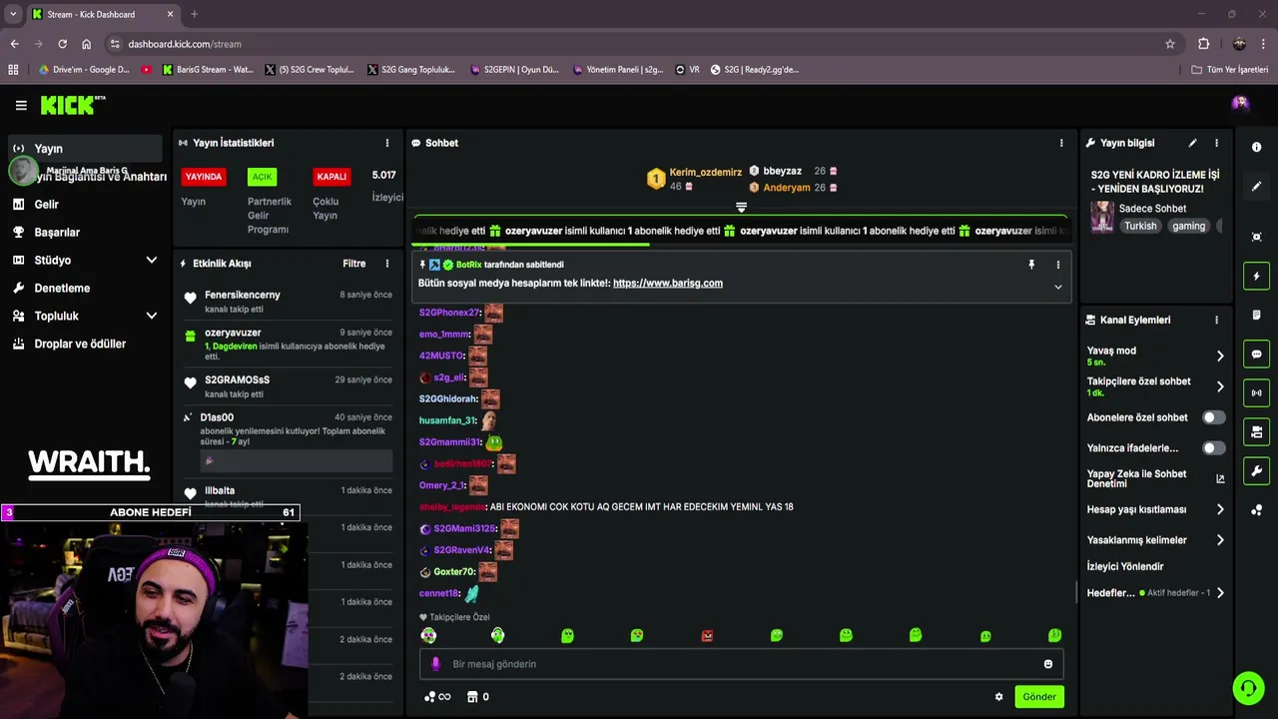Image resolution: width=1278 pixels, height=719 pixels.
Task: Toggle the wrench panel icon in the right rail
Action: point(1257,470)
